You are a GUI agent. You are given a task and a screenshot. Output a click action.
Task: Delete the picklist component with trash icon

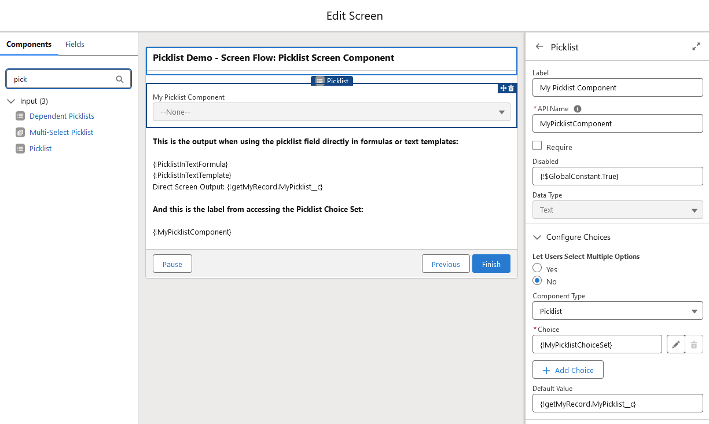(x=511, y=88)
